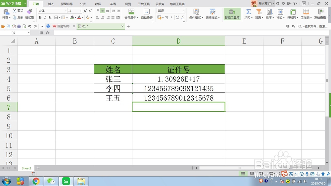331x186 pixels.
Task: Open Chrome from the Windows taskbar
Action: click(x=36, y=181)
